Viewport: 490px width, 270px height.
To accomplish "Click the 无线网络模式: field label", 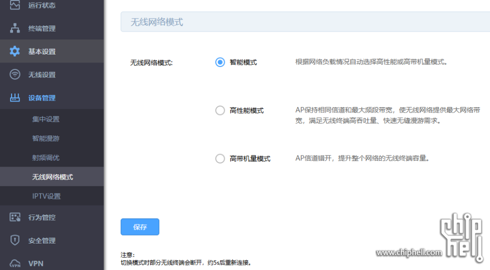I will (151, 62).
